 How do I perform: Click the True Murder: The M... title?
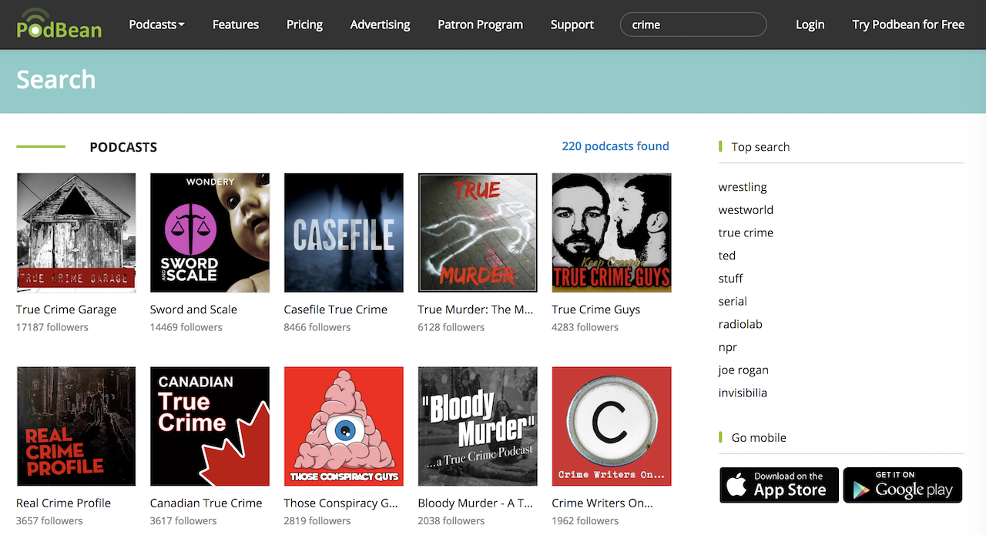pyautogui.click(x=475, y=309)
